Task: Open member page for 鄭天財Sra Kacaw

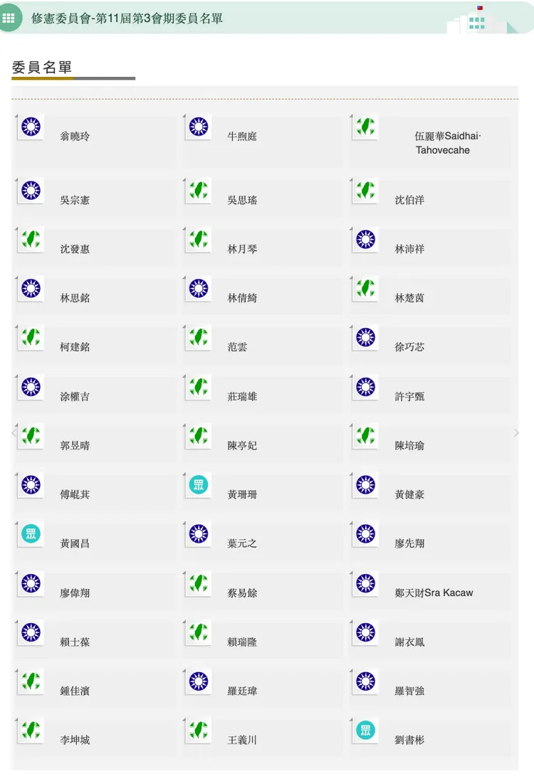Action: click(434, 592)
